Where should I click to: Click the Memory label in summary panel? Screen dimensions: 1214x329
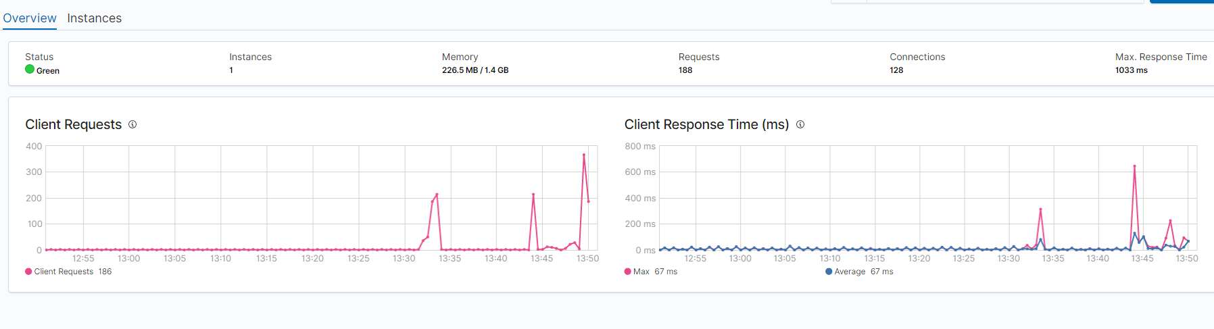click(x=460, y=57)
